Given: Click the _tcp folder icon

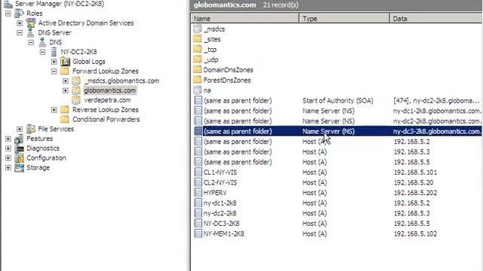Looking at the screenshot, I should pos(198,49).
